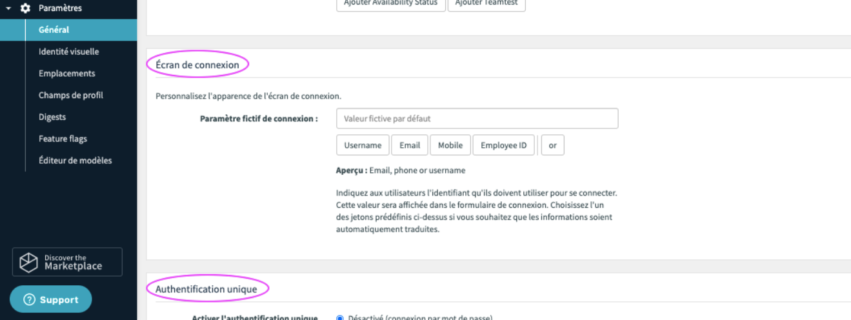Insert the 'or' token
This screenshot has width=851, height=320.
pyautogui.click(x=553, y=145)
